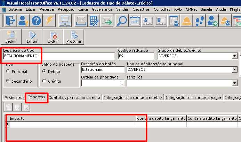Expand the Terceiros dropdown
This screenshot has width=241, height=142.
234,83
